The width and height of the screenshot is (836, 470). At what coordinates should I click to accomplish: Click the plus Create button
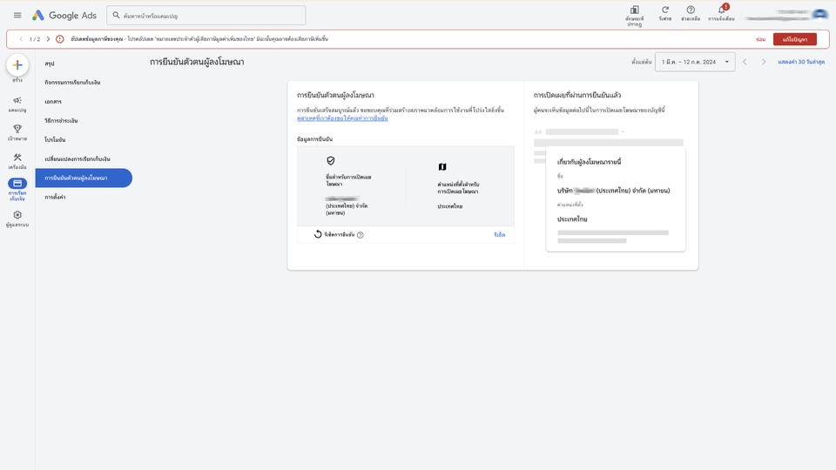pos(17,65)
